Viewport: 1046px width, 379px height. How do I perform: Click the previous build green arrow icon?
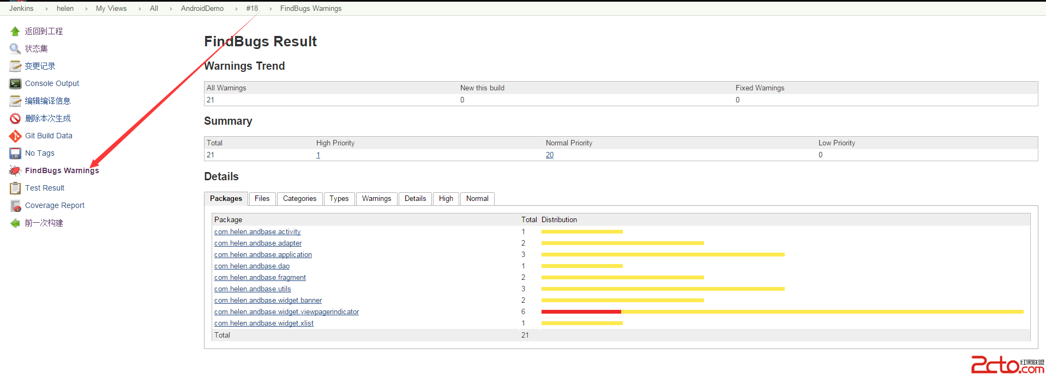(15, 223)
